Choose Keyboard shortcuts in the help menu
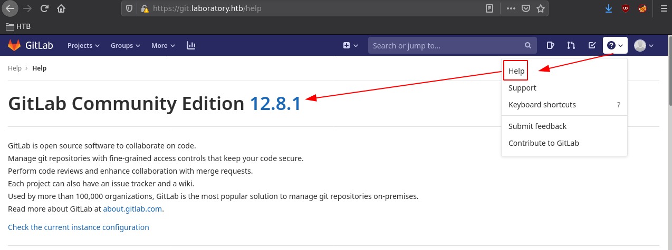 click(542, 105)
